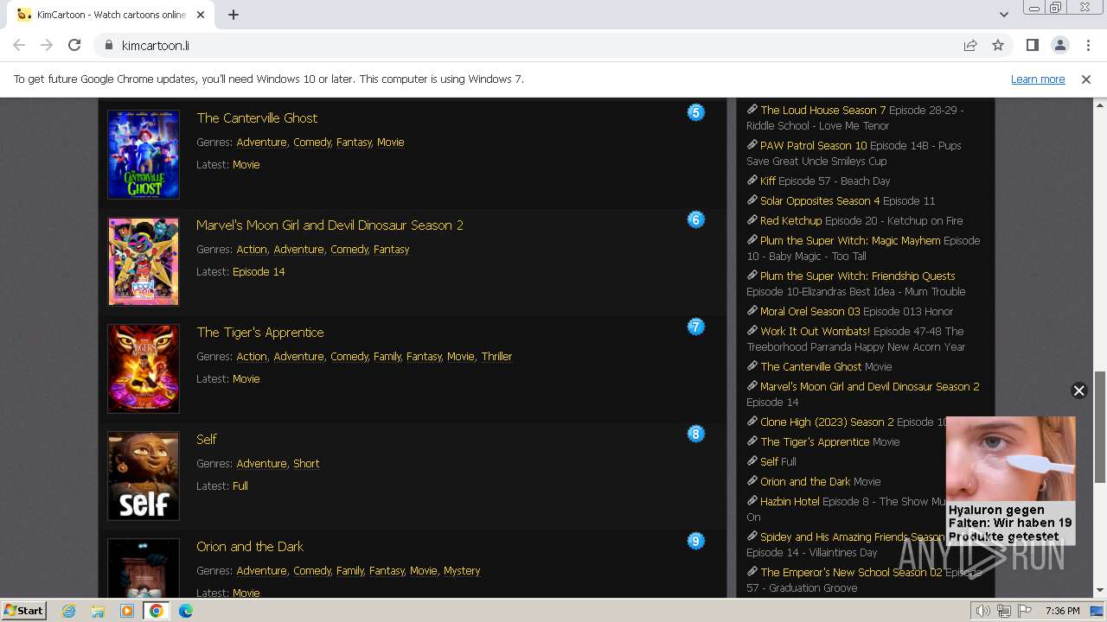Click rank badge number 7

pyautogui.click(x=696, y=327)
